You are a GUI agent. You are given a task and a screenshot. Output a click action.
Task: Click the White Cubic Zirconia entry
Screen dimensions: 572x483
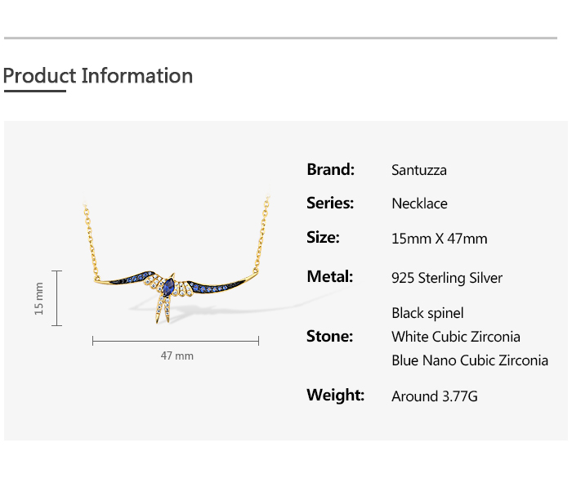click(455, 337)
